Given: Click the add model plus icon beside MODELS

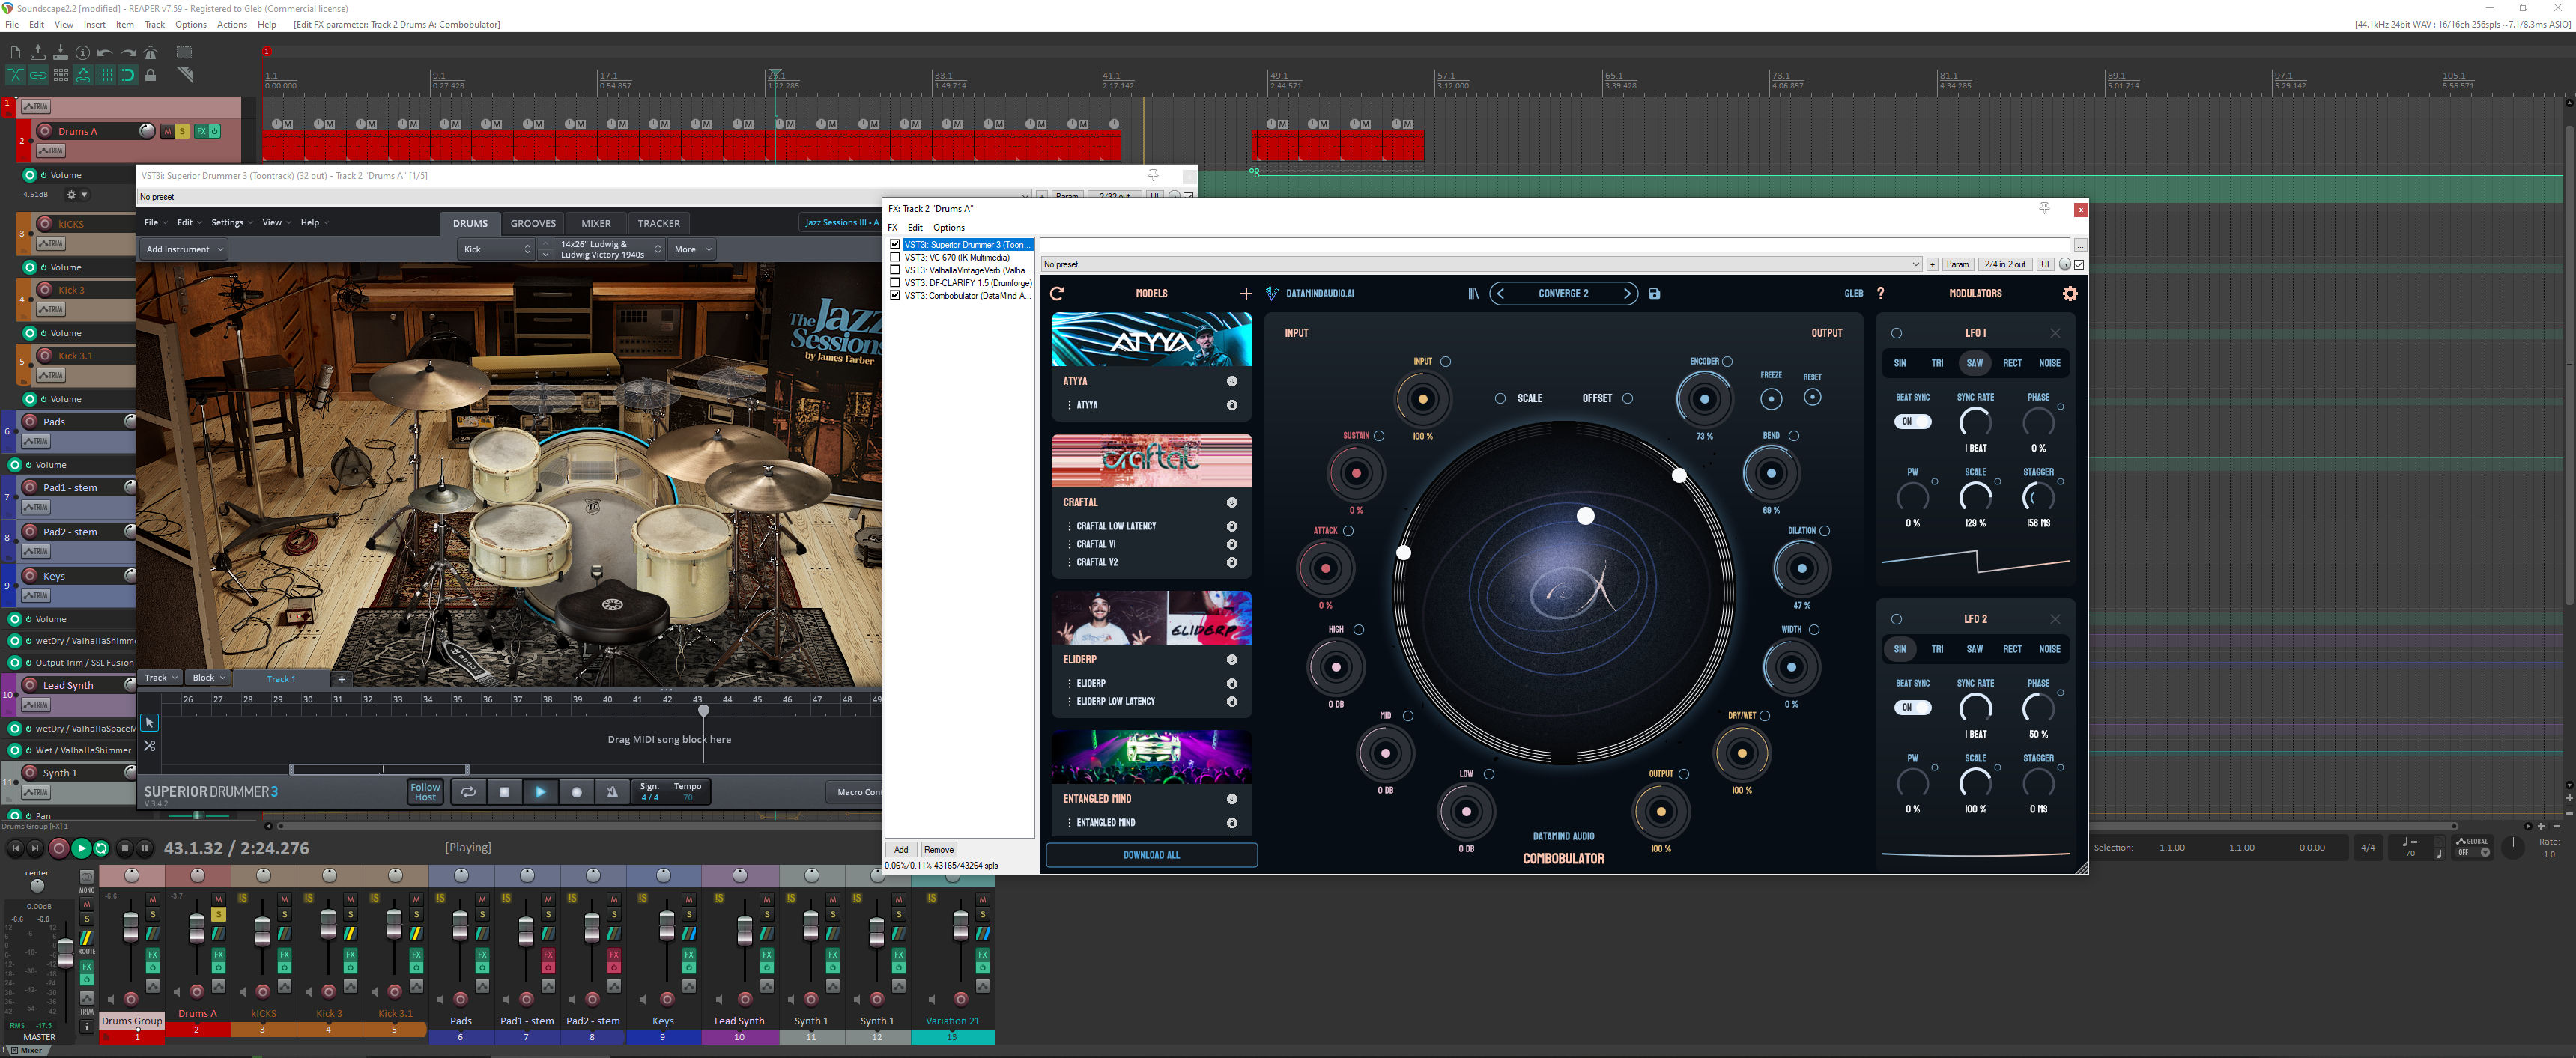Looking at the screenshot, I should click(x=1246, y=293).
